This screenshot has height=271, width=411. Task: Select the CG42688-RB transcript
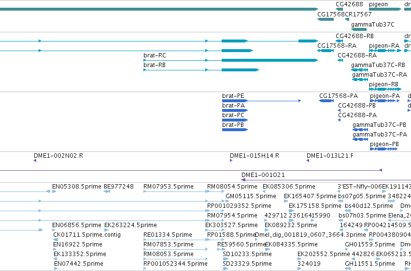click(340, 41)
